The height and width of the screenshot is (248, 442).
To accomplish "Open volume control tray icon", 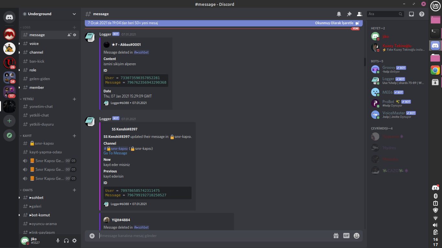I will [436, 225].
